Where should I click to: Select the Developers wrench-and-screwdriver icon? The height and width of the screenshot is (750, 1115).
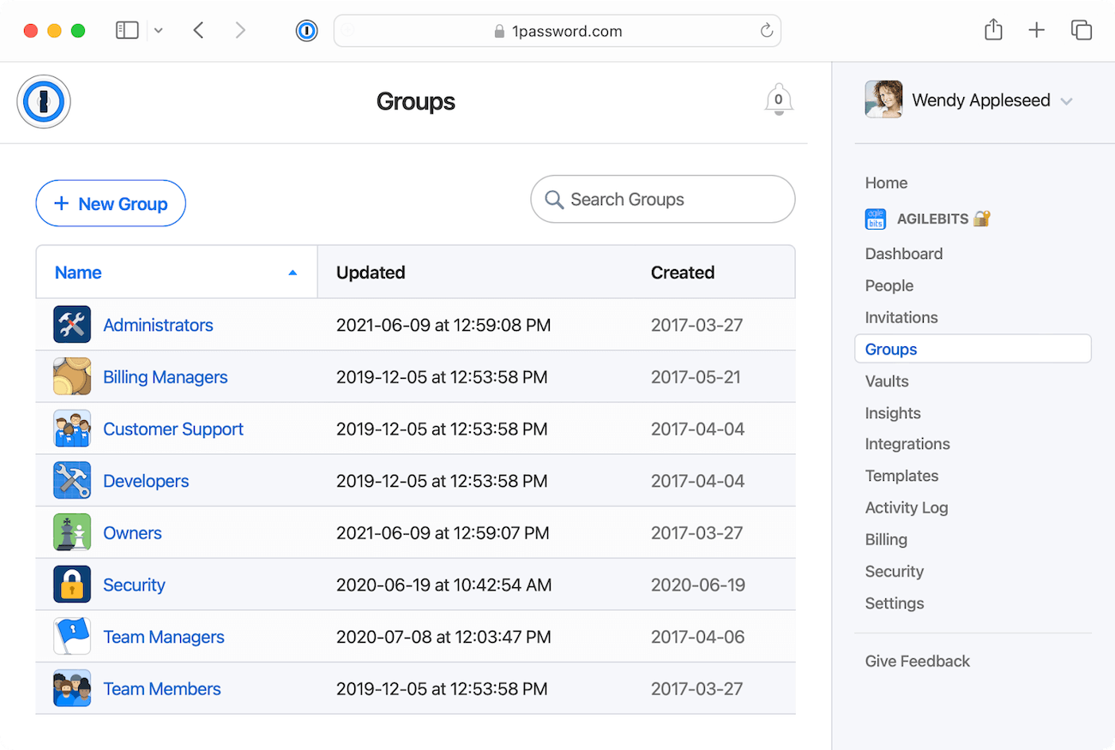pyautogui.click(x=72, y=481)
